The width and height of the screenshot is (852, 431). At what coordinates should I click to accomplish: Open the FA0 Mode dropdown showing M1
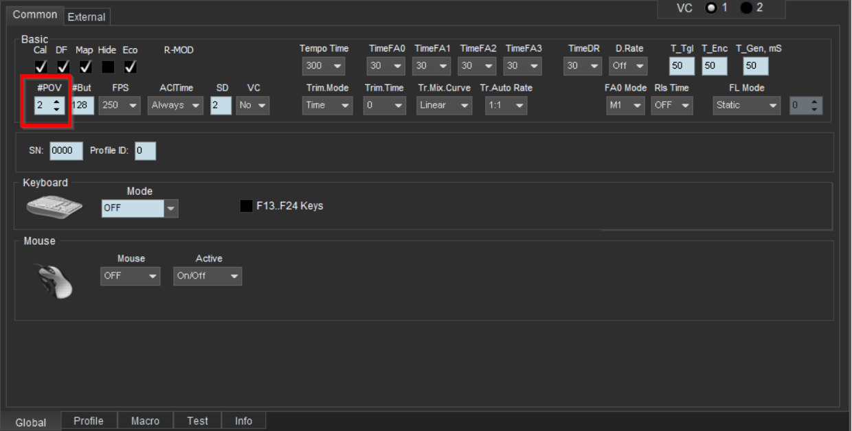pos(625,105)
